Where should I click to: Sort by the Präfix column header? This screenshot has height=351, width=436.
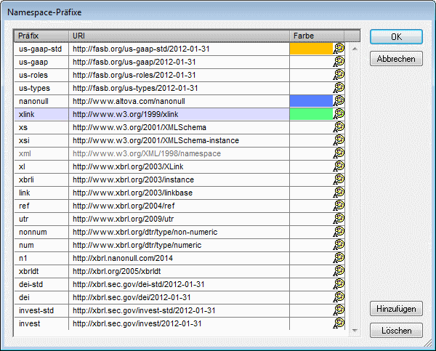(x=41, y=36)
